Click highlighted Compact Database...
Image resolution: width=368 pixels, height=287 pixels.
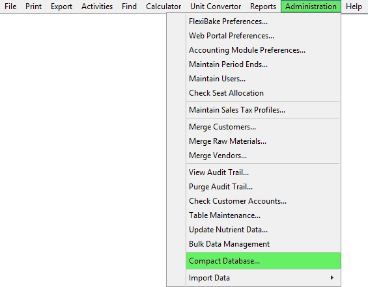pyautogui.click(x=263, y=261)
